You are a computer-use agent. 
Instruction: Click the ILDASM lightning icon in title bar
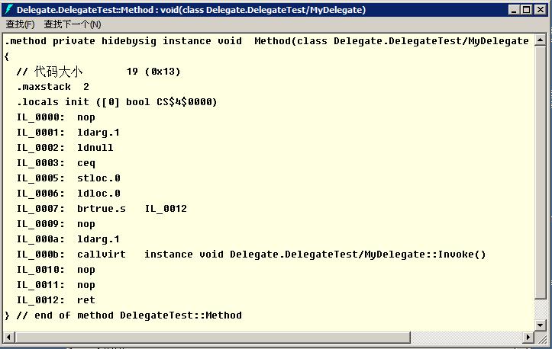(x=9, y=9)
